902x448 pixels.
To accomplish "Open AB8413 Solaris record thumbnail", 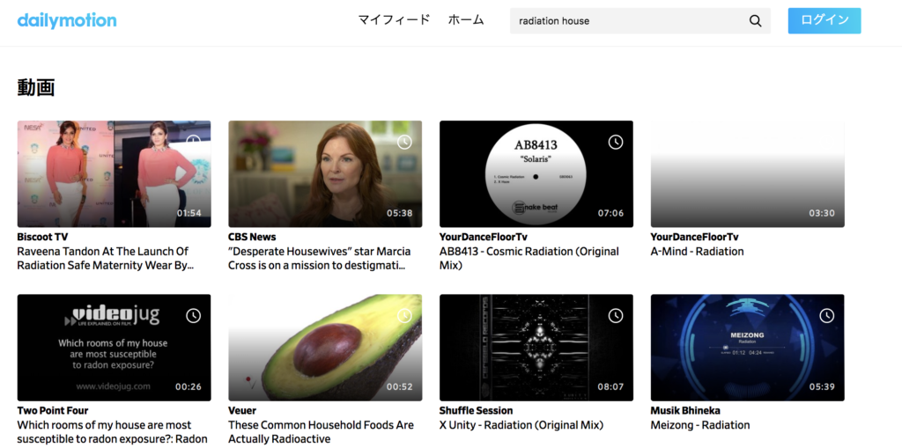I will [x=536, y=173].
